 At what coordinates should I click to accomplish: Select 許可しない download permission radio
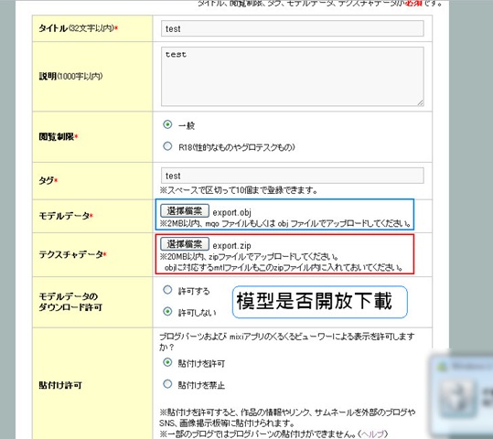click(x=167, y=312)
